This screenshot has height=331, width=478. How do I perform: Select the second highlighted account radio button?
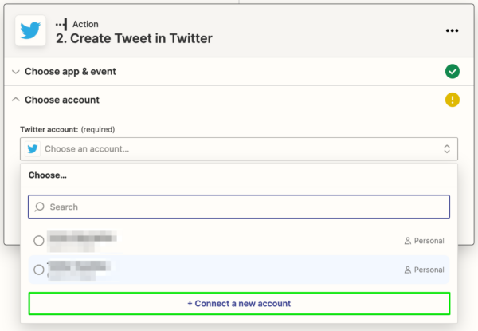pos(39,270)
